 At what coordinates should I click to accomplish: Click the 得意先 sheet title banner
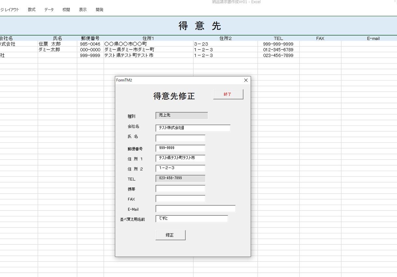pos(198,25)
